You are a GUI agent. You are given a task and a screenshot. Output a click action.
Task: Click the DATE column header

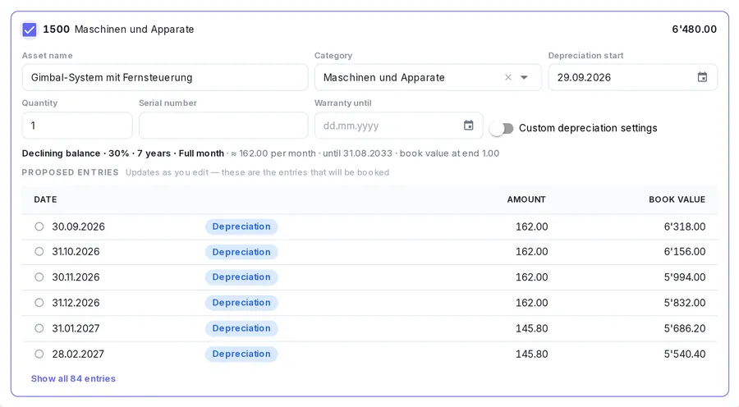pyautogui.click(x=45, y=199)
